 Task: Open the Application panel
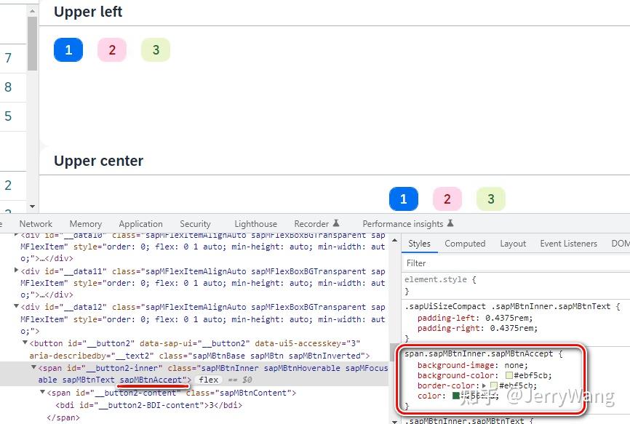click(140, 223)
